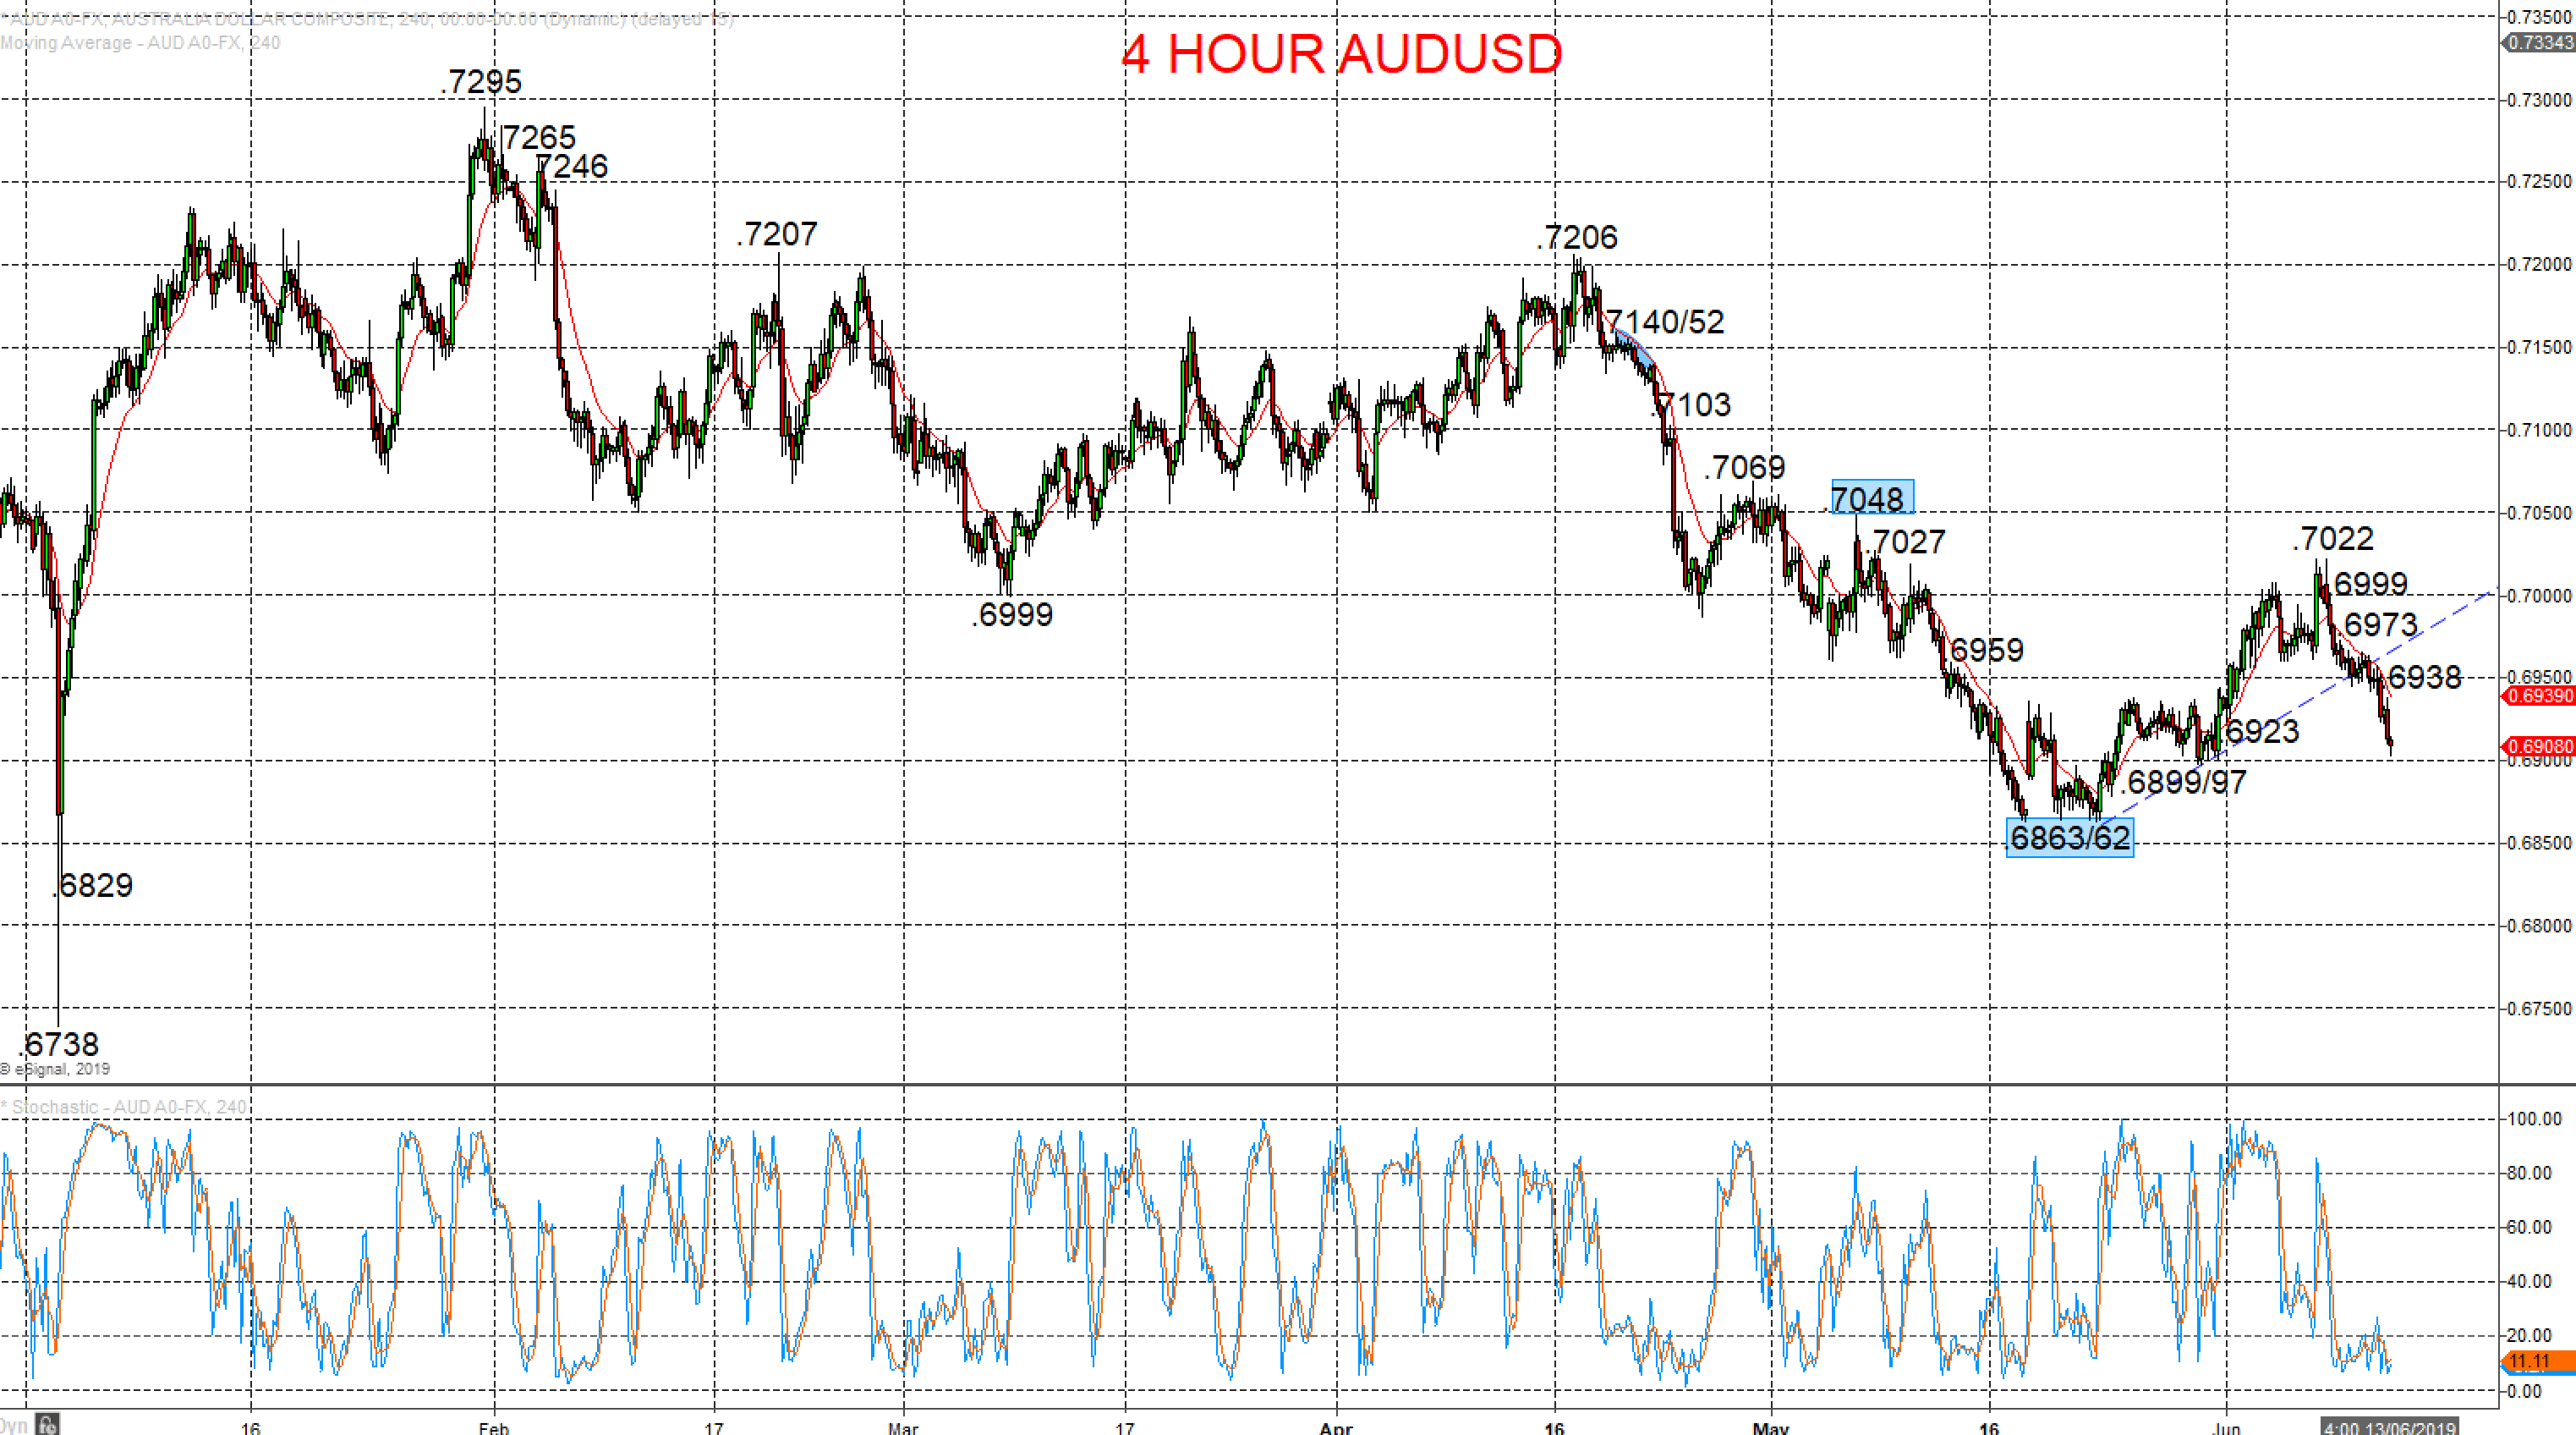Click the orange 11.11 stochastic value marker

point(2538,1361)
